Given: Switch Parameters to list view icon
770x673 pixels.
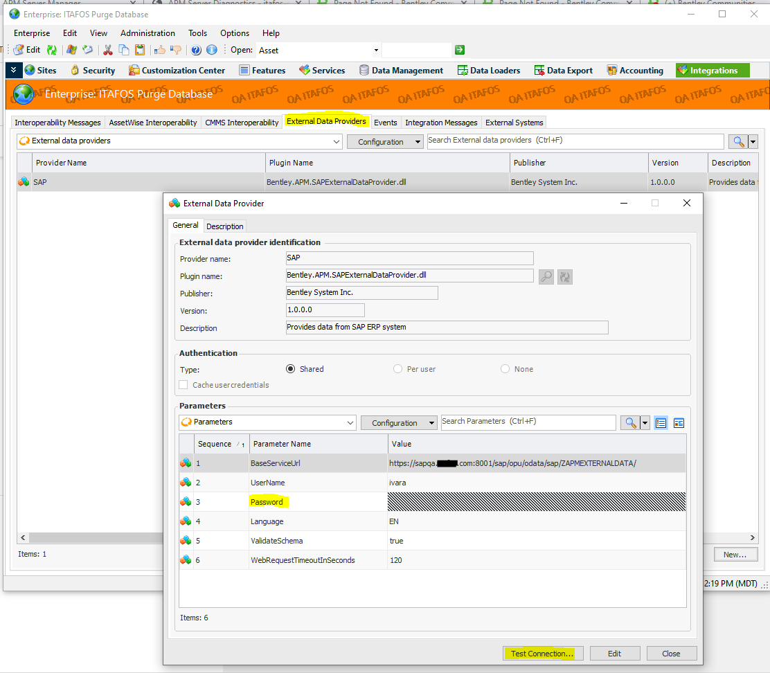Looking at the screenshot, I should (x=661, y=422).
